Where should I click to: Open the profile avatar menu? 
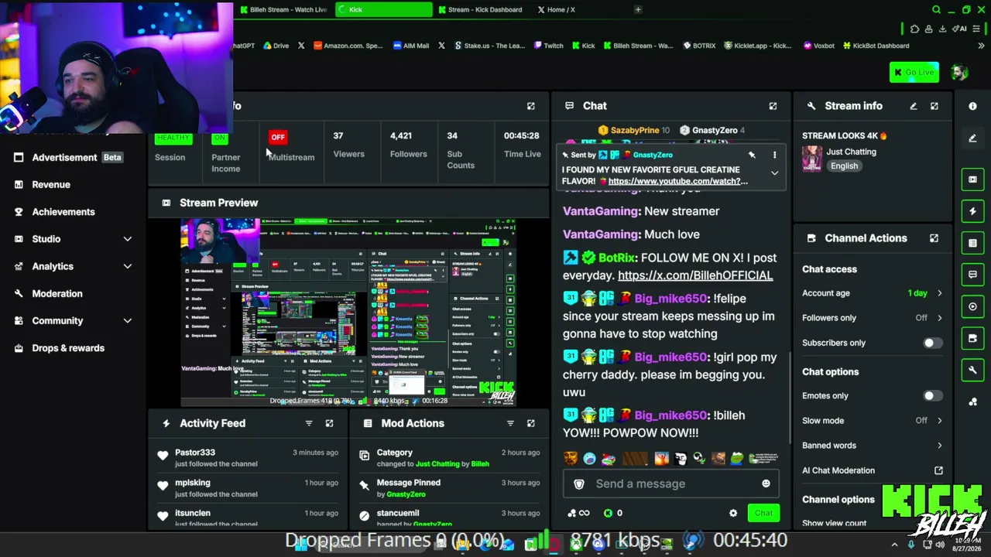[x=959, y=73]
